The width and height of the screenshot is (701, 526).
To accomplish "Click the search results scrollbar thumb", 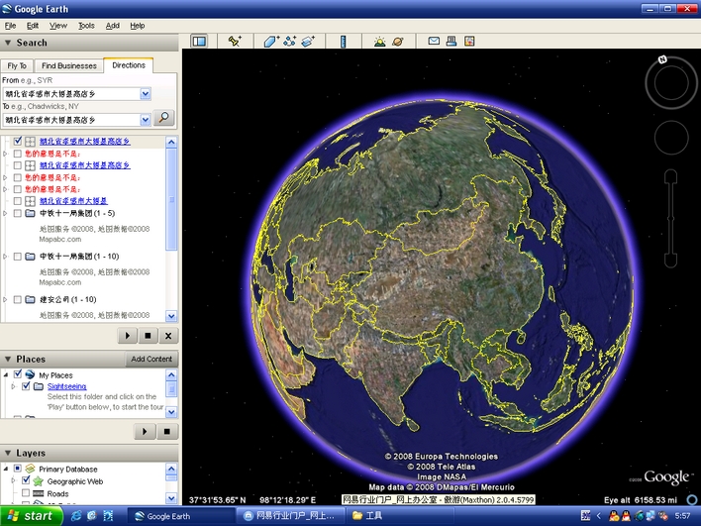I will pyautogui.click(x=171, y=199).
